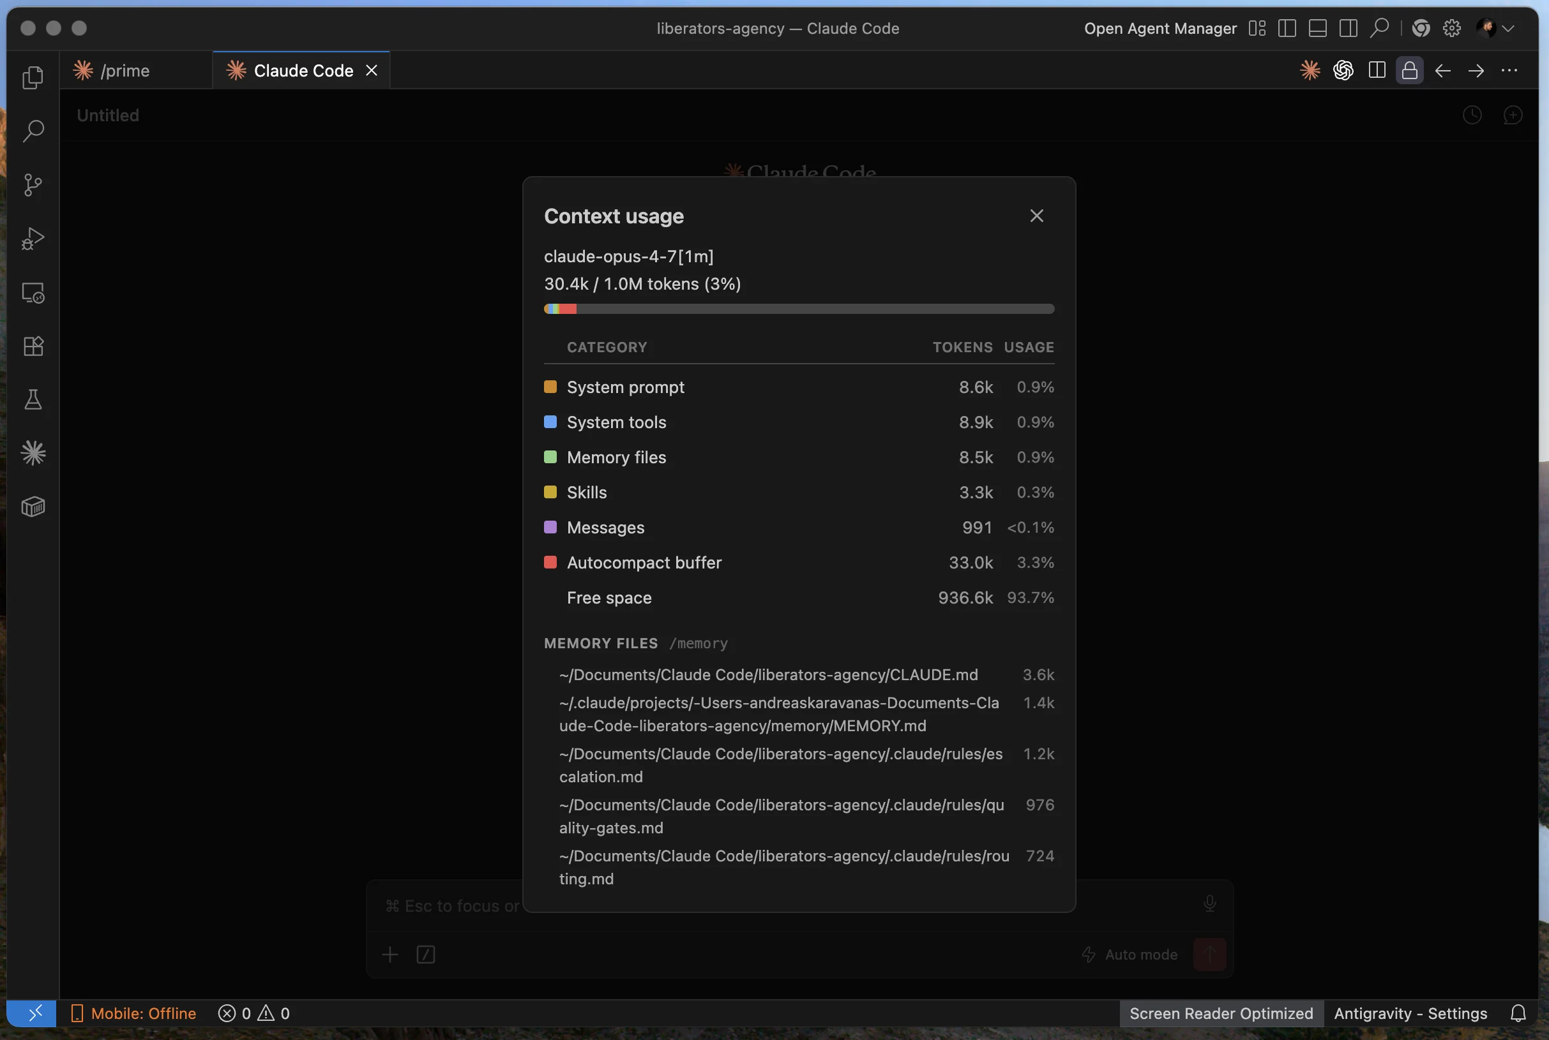Screen dimensions: 1549x1040
Task: Click Antigravity - Settings in status bar
Action: (1410, 1013)
